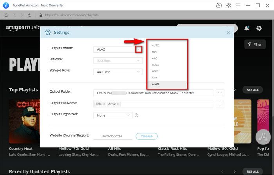This screenshot has height=175, width=274.
Task: Remove the Title tag from file name
Action: click(104, 104)
